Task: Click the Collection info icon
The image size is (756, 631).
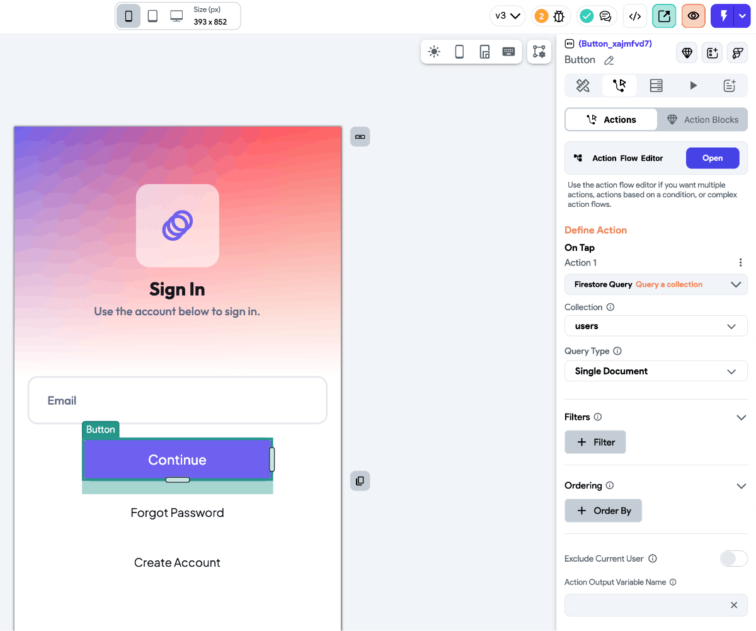Action: [x=610, y=308]
